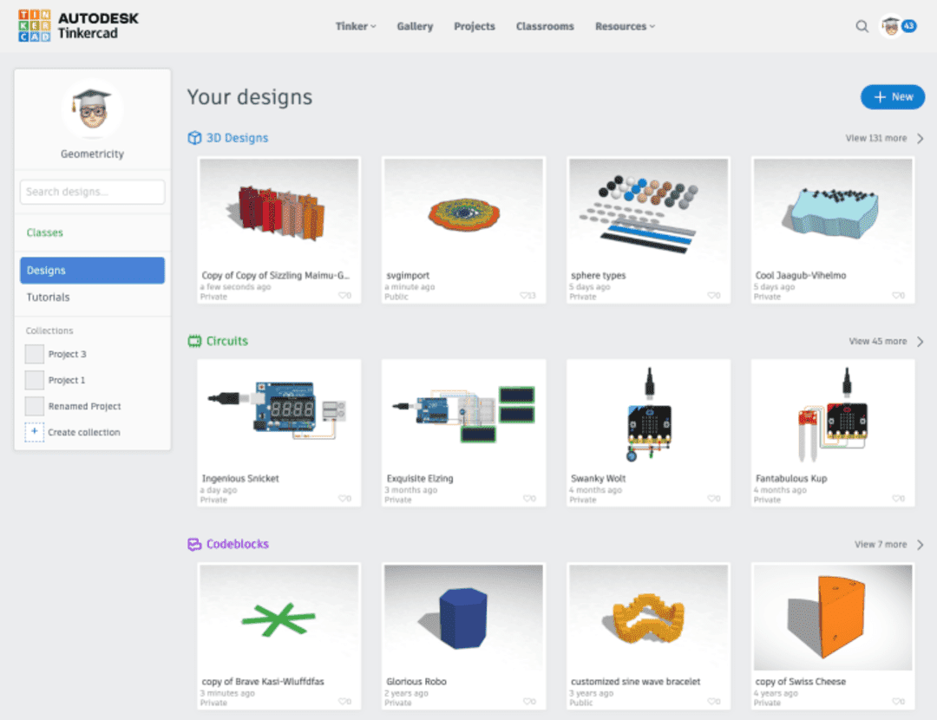Open the Gallery page
The image size is (937, 720).
[x=415, y=26]
